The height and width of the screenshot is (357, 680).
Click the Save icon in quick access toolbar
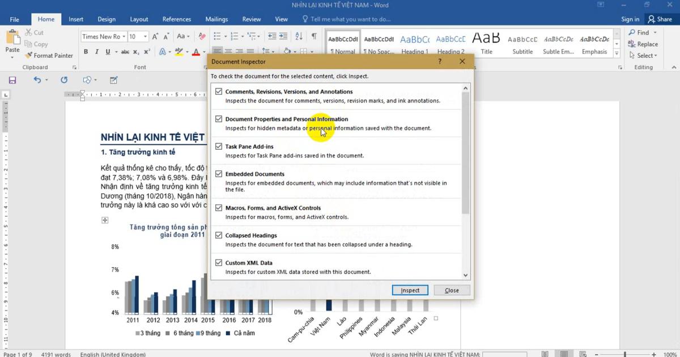[12, 80]
